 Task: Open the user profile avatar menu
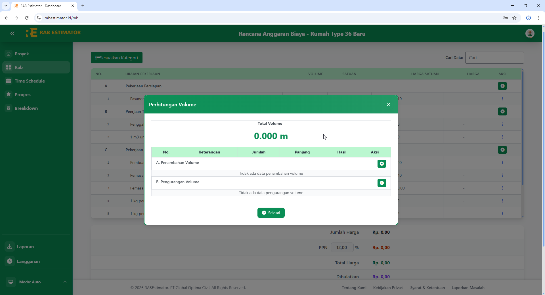pyautogui.click(x=530, y=33)
